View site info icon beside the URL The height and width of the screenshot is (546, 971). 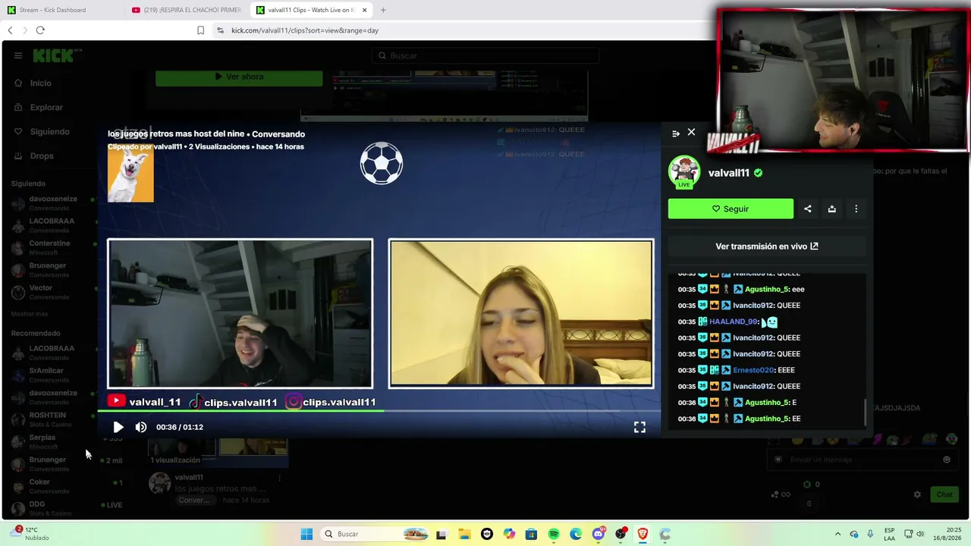coord(220,30)
